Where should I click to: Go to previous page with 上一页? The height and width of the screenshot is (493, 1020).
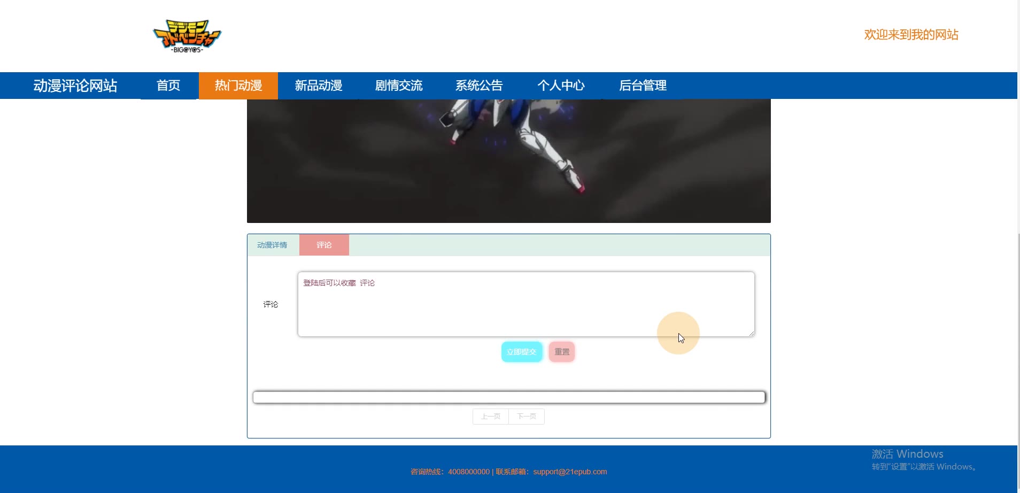491,417
